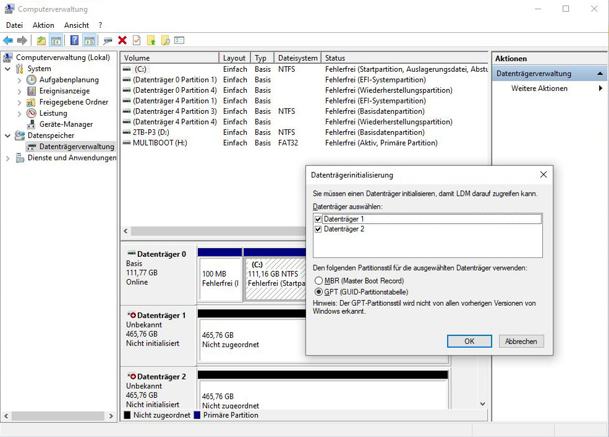Open the Aktion menu

(43, 25)
